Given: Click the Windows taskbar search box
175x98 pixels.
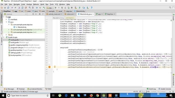Looking at the screenshot, I should (28, 96).
